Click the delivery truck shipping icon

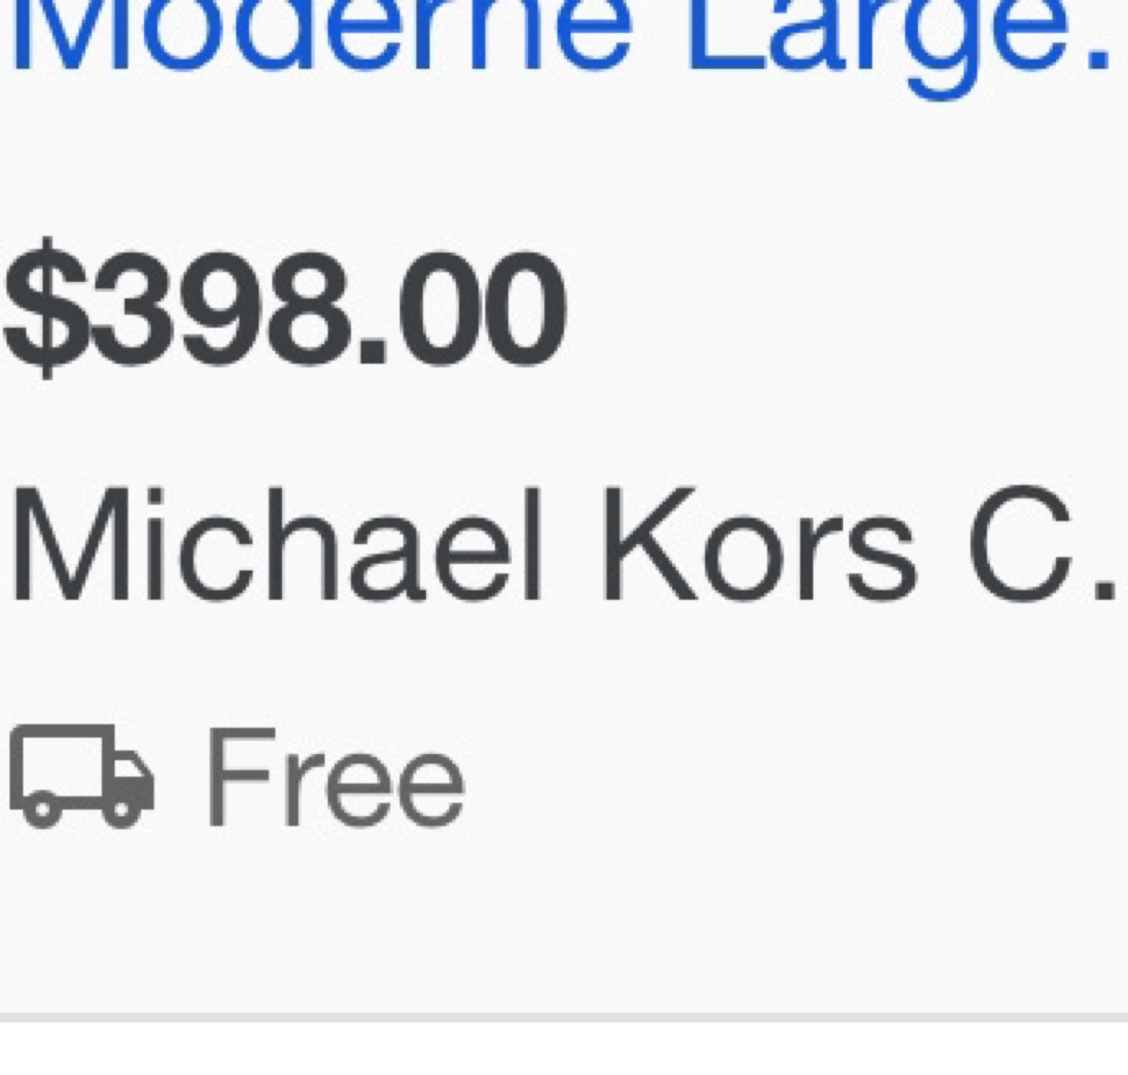pos(81,776)
